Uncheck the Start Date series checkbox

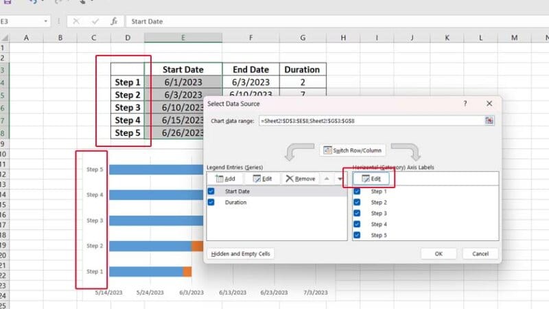click(211, 192)
